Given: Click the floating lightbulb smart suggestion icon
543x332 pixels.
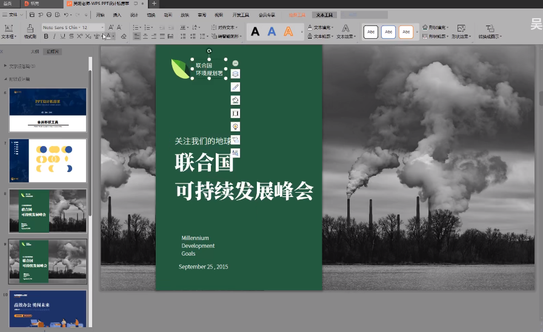Looking at the screenshot, I should (x=235, y=126).
